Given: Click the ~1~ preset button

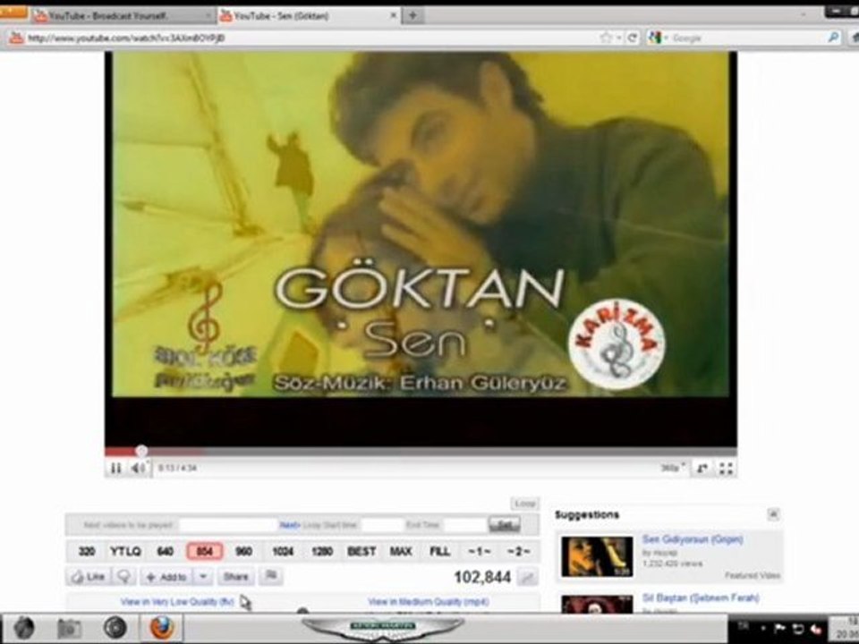Looking at the screenshot, I should click(480, 552).
